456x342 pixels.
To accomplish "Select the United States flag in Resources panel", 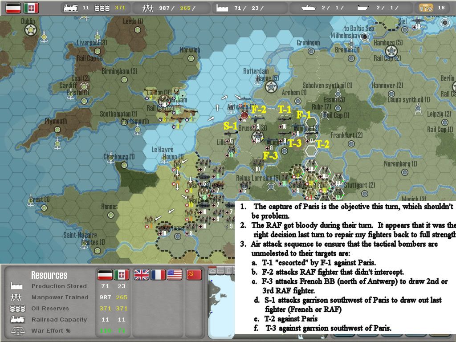I will 175,274.
